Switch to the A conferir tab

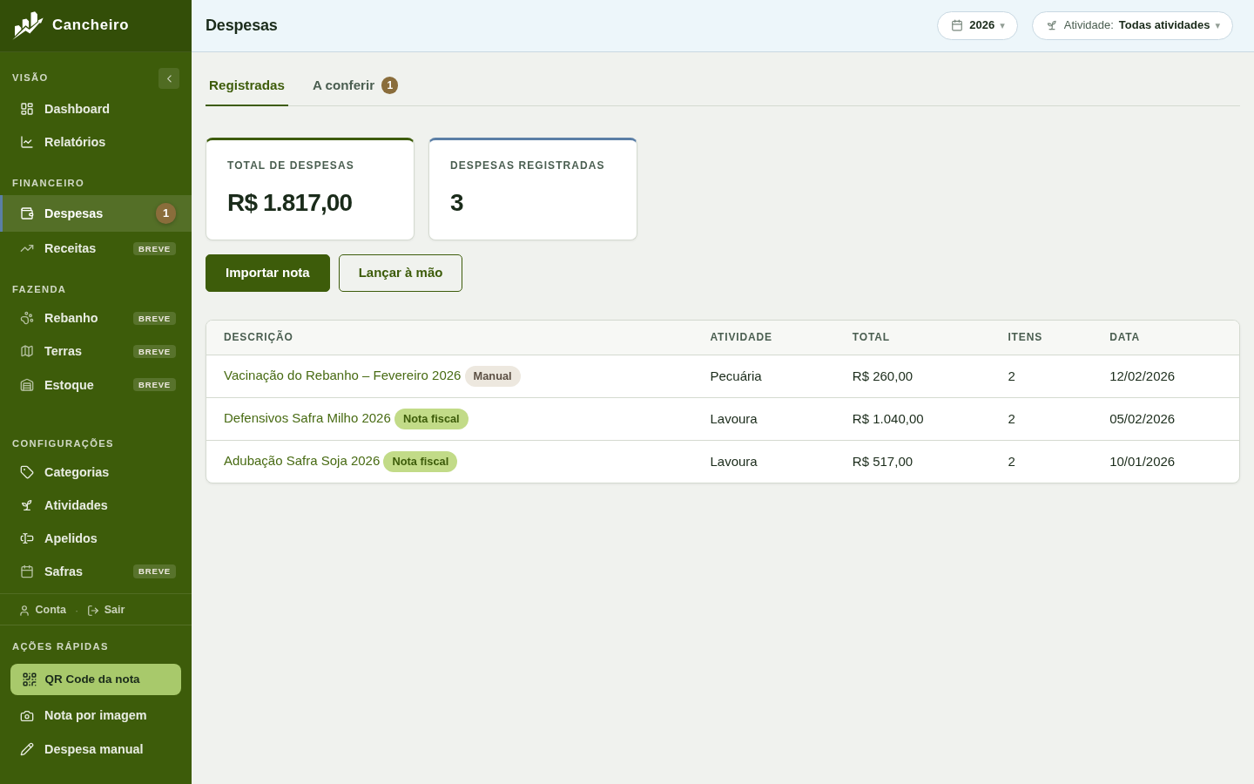[355, 85]
